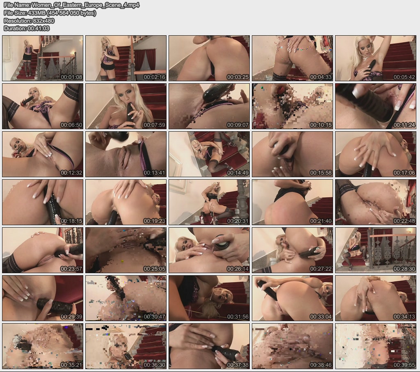Screen dimensions: 420x372
Task: Open the thumbnail at 00:14:49
Action: pos(209,154)
